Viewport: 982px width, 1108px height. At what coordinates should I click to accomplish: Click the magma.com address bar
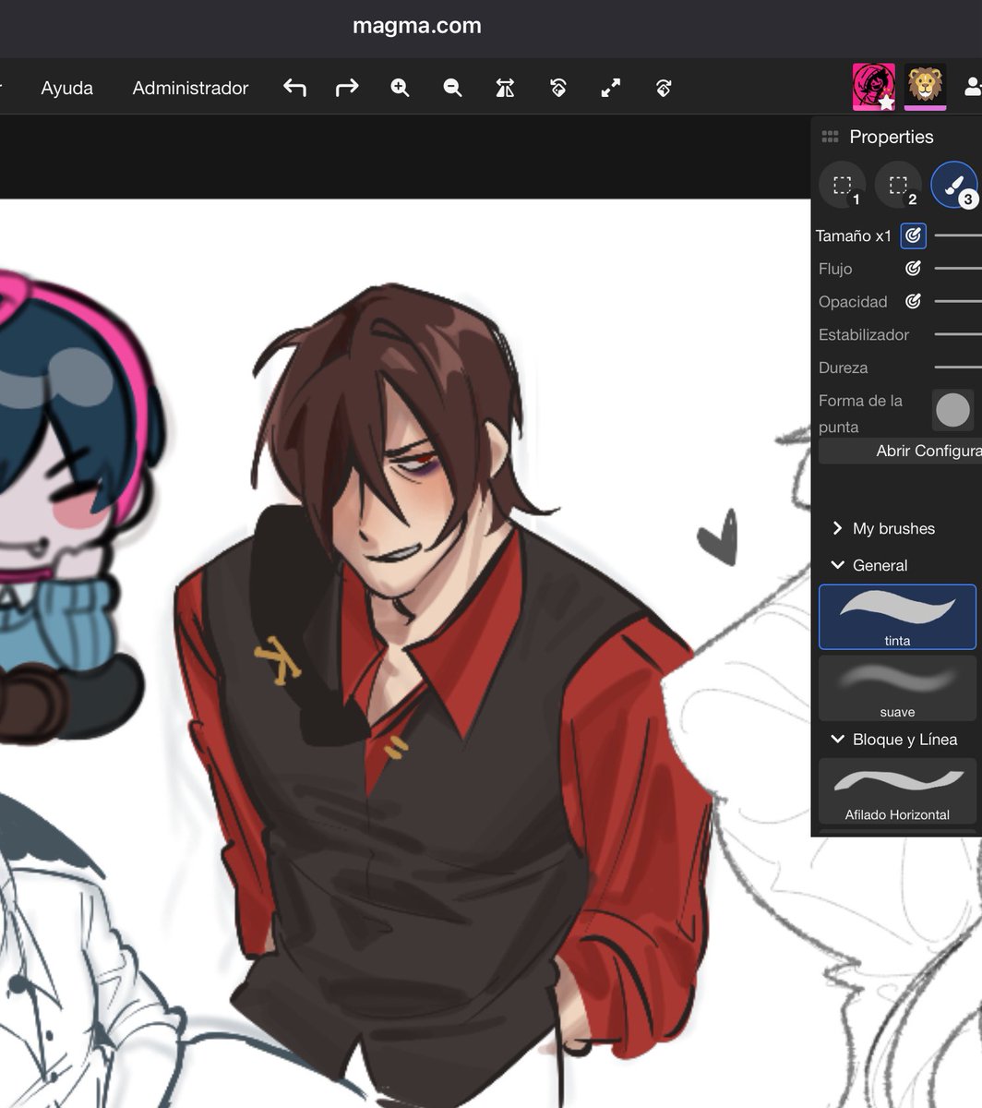[417, 26]
